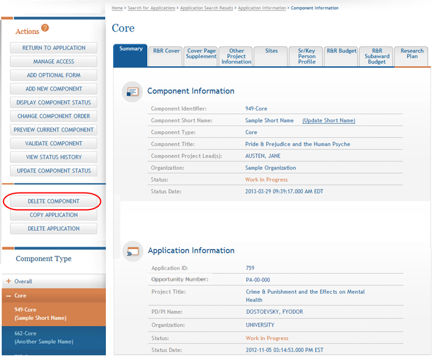Click the component Work in Progress status

266,179
